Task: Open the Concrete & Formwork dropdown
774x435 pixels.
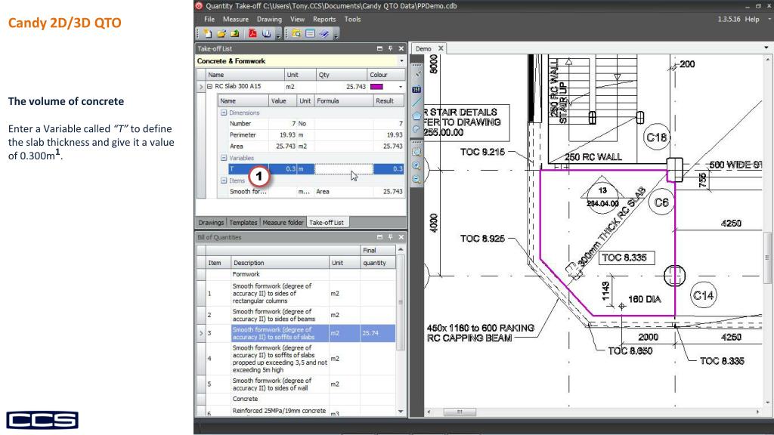Action: [x=401, y=61]
